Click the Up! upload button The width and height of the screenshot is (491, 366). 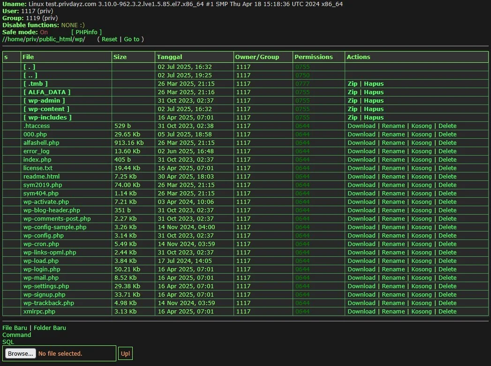125,353
